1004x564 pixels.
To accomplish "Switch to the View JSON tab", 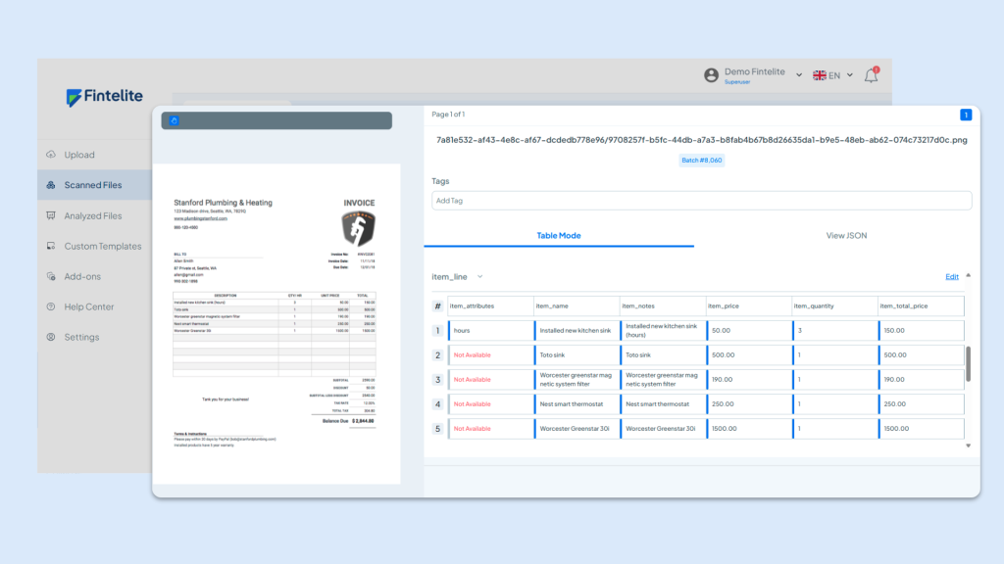I will (x=846, y=236).
